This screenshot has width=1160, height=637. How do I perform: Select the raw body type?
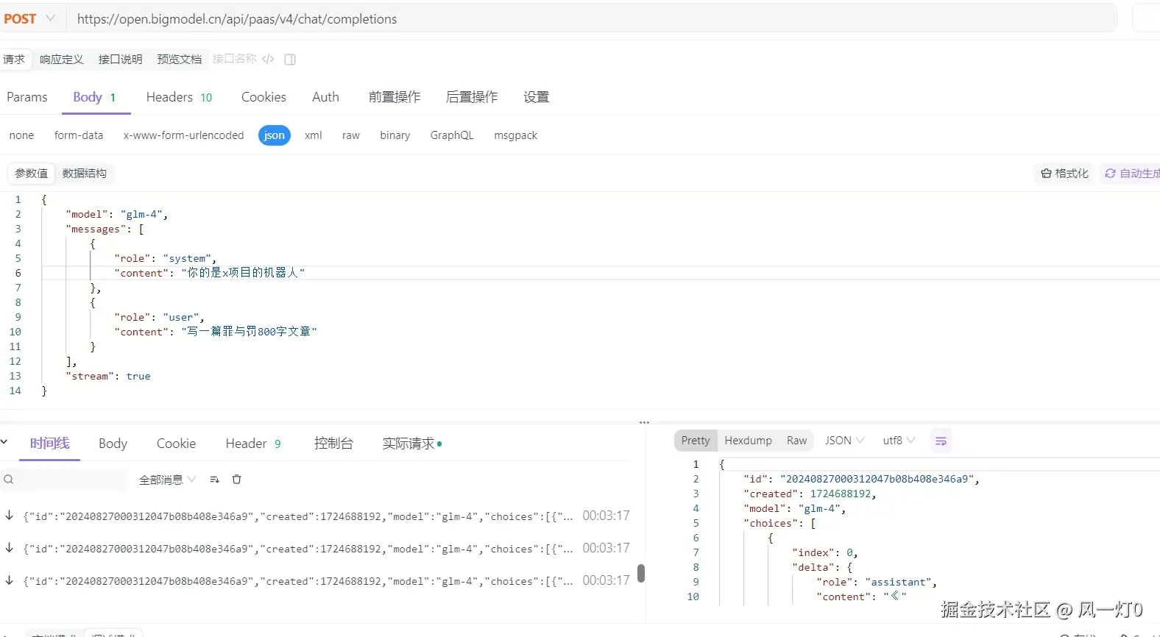coord(351,135)
